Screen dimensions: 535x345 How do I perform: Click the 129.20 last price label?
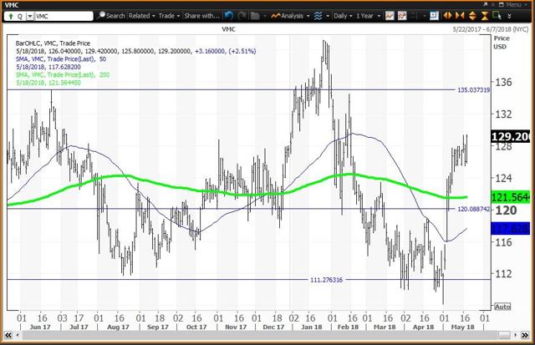click(510, 136)
